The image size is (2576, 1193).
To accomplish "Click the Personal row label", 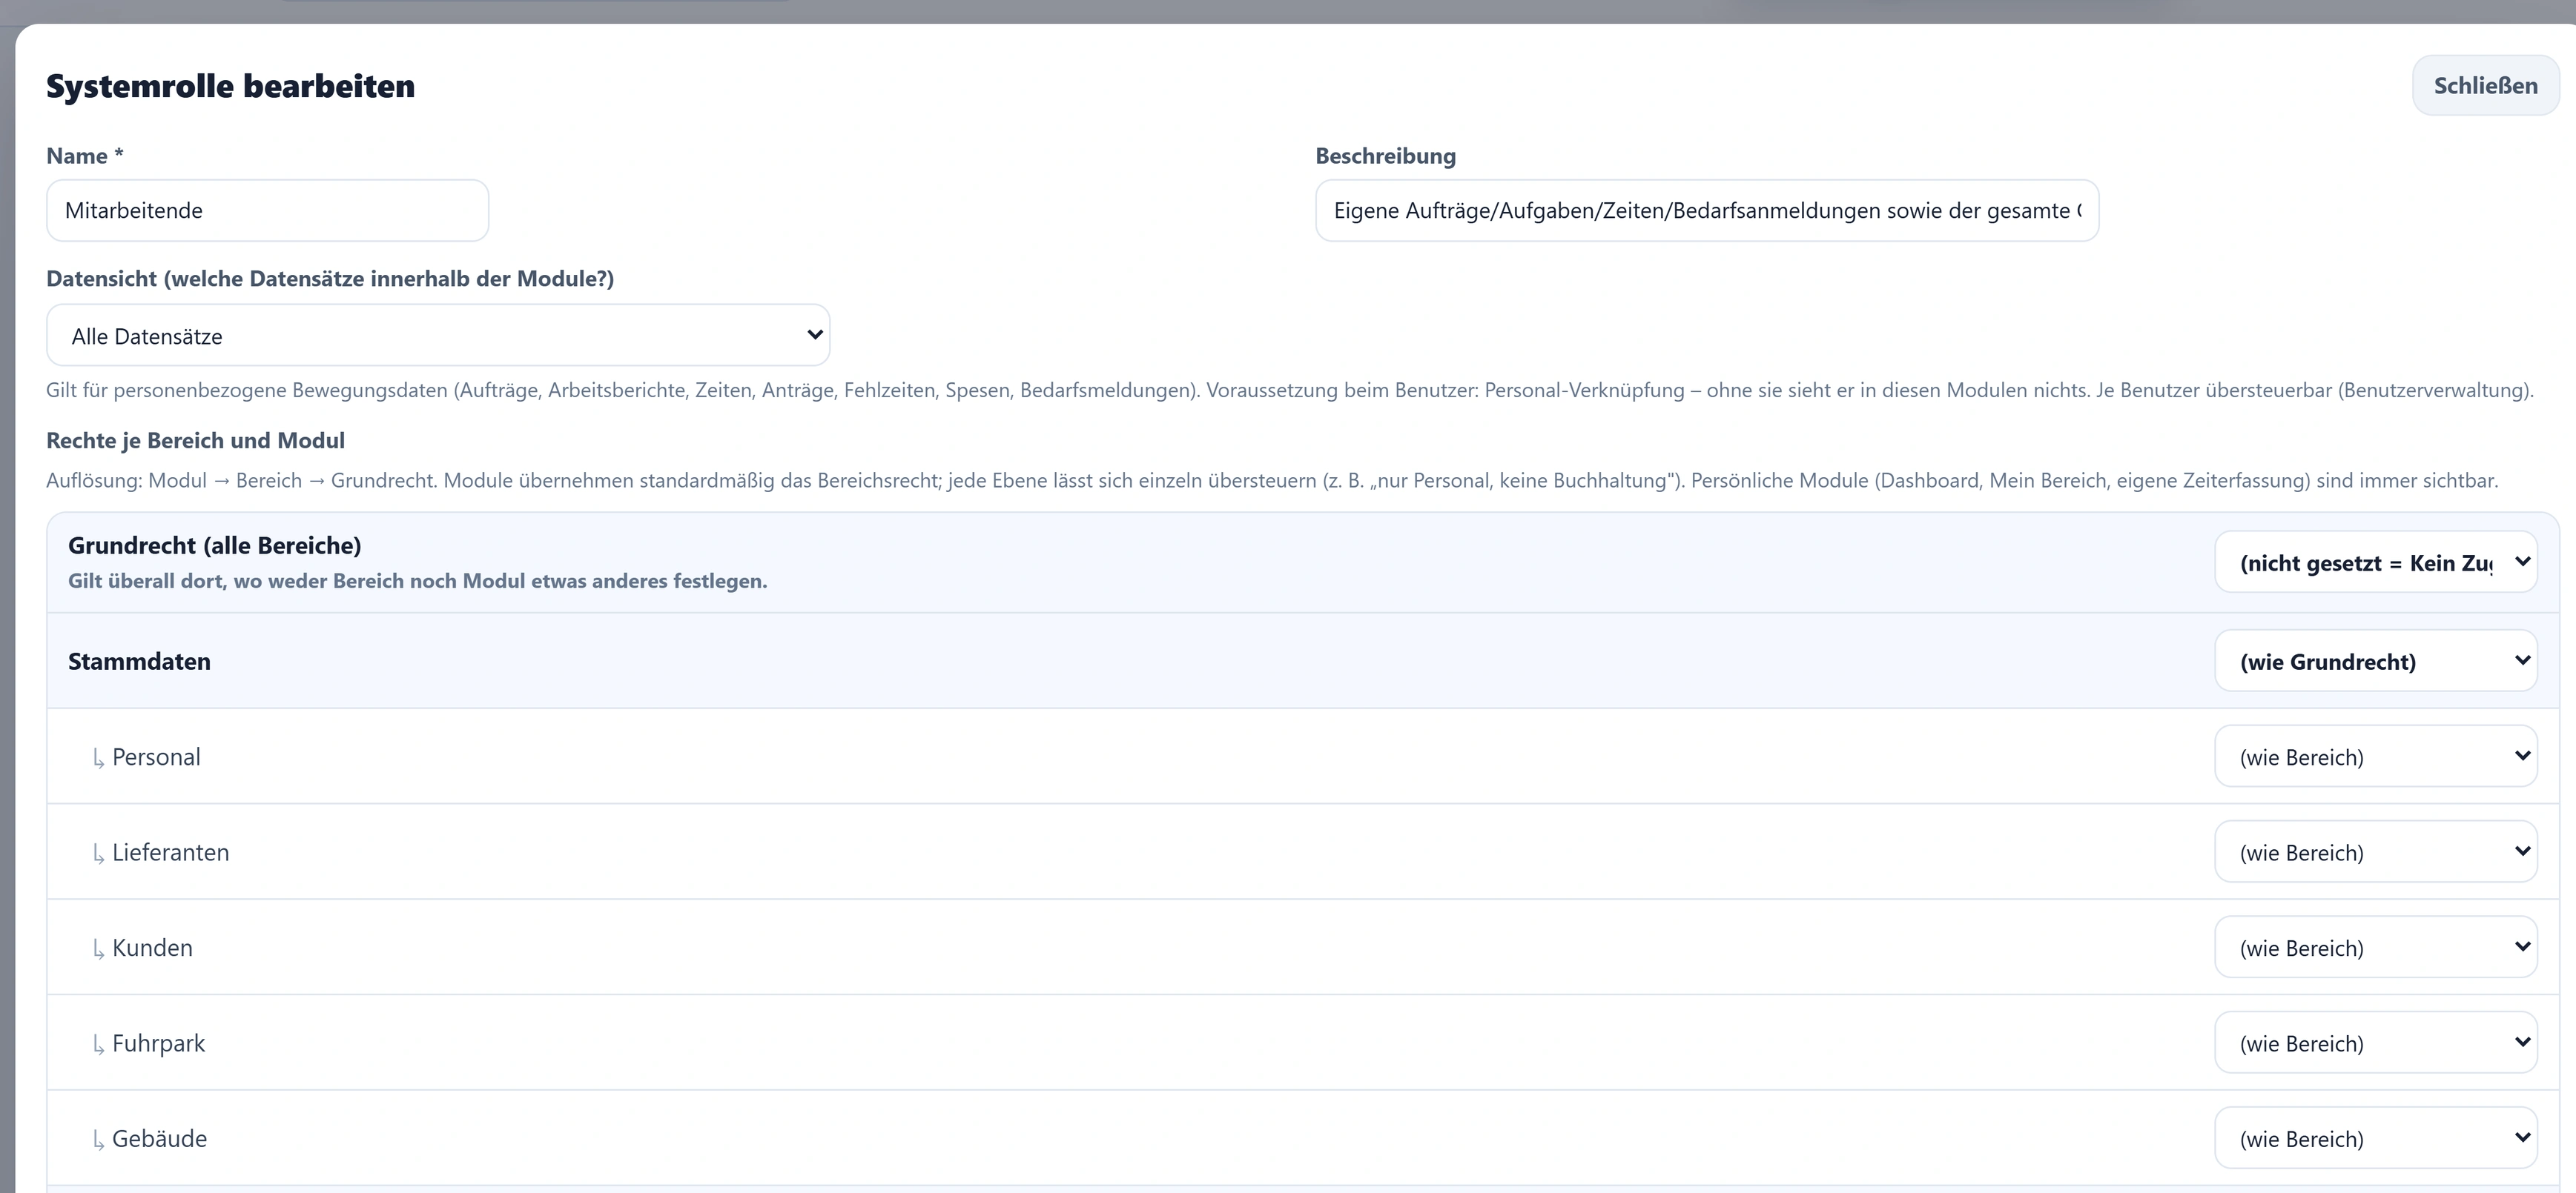I will (x=156, y=757).
